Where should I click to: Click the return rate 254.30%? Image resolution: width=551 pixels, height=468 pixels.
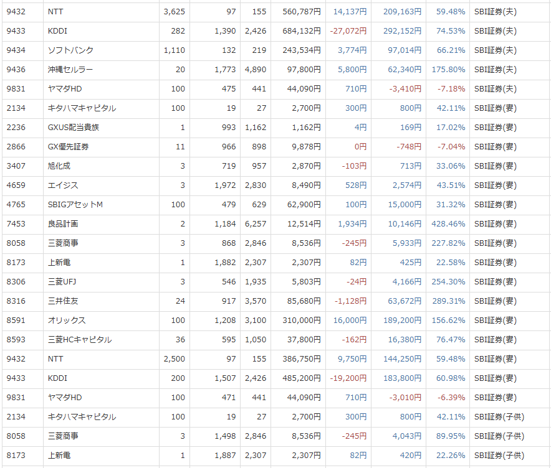click(x=448, y=282)
